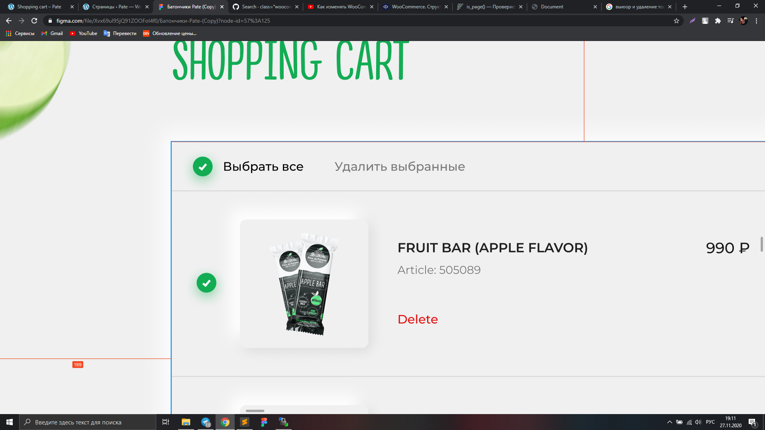Screen dimensions: 765x430
Task: Click the Apple Bar product thumbnail
Action: point(304,283)
